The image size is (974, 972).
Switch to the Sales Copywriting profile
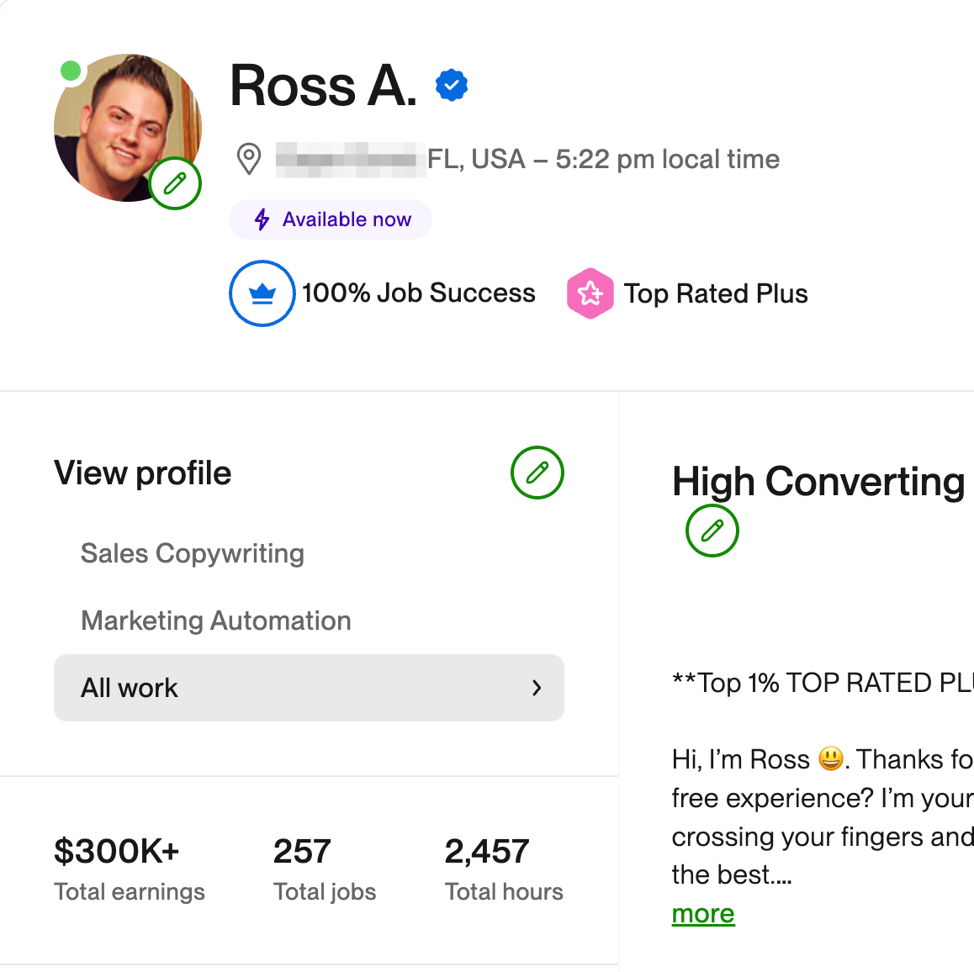coord(192,553)
